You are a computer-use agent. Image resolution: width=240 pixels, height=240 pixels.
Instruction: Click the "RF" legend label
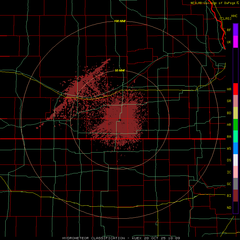(x=229, y=30)
